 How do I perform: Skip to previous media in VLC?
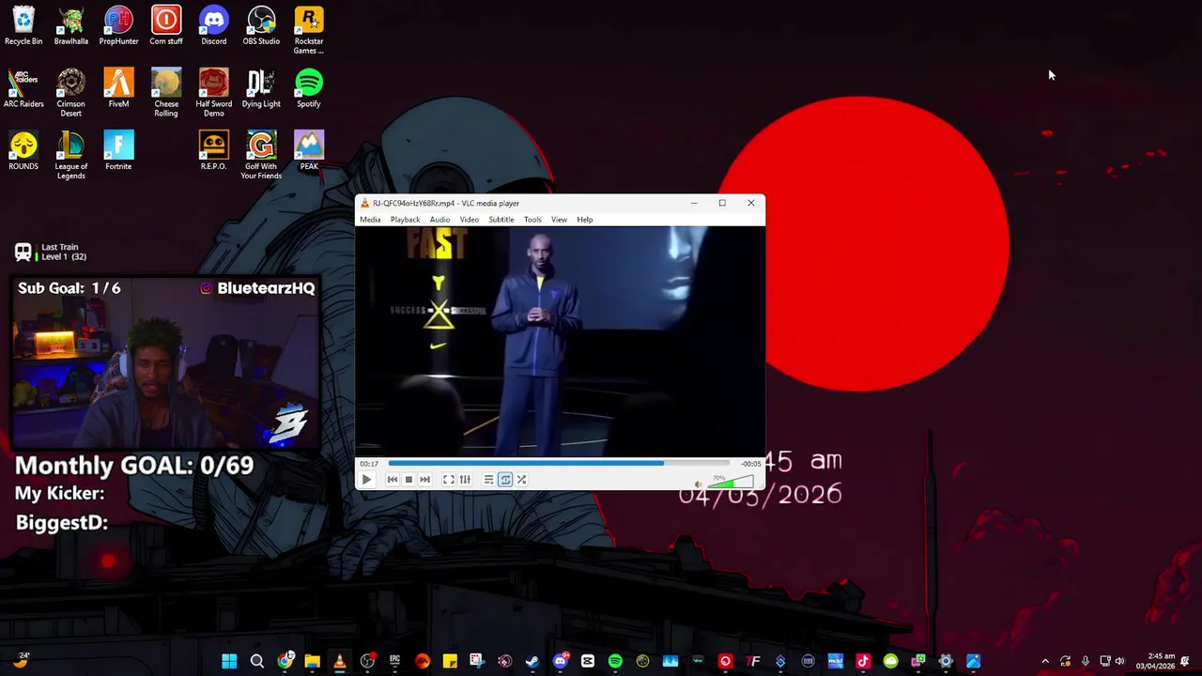pyautogui.click(x=393, y=480)
